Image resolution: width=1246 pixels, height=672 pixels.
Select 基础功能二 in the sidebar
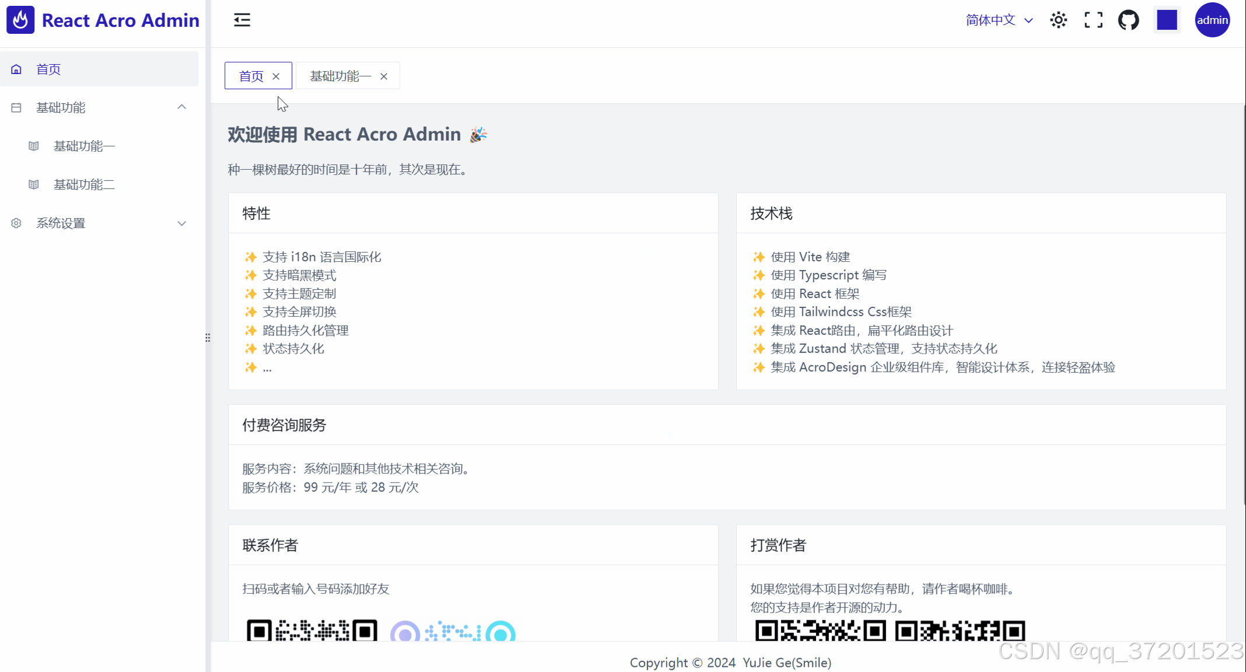pyautogui.click(x=83, y=184)
